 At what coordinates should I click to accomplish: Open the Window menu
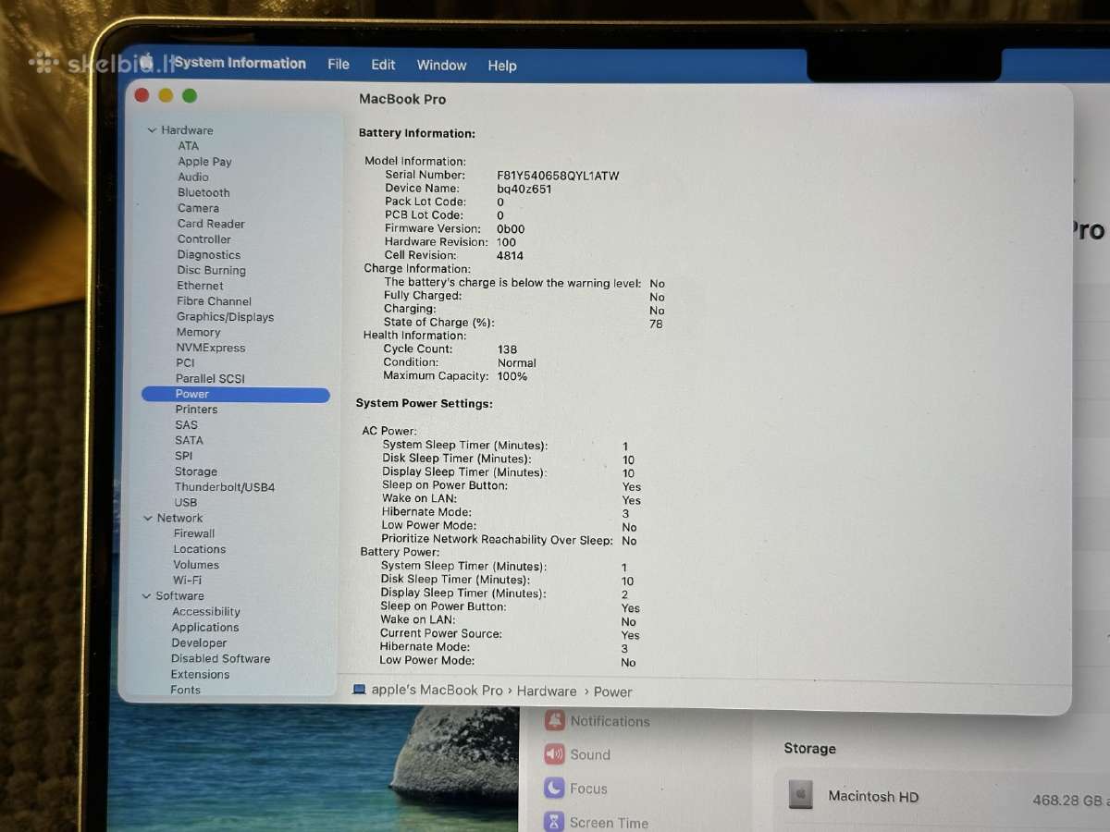point(441,65)
